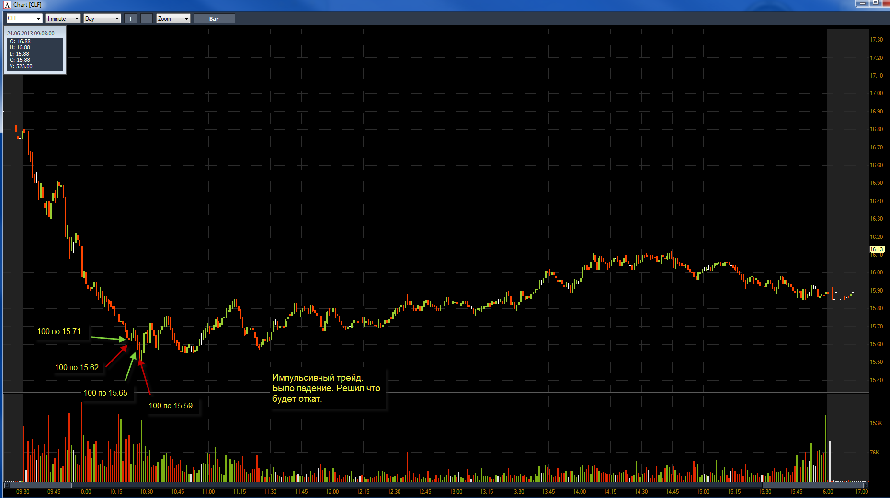Select the '100 по 15.71' annotation label

(59, 331)
